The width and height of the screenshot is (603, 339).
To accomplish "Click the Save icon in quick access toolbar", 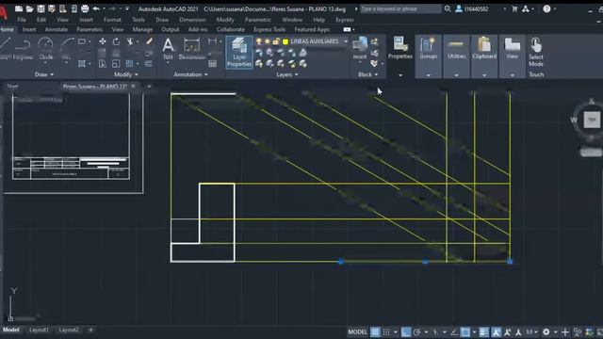I will (x=41, y=8).
